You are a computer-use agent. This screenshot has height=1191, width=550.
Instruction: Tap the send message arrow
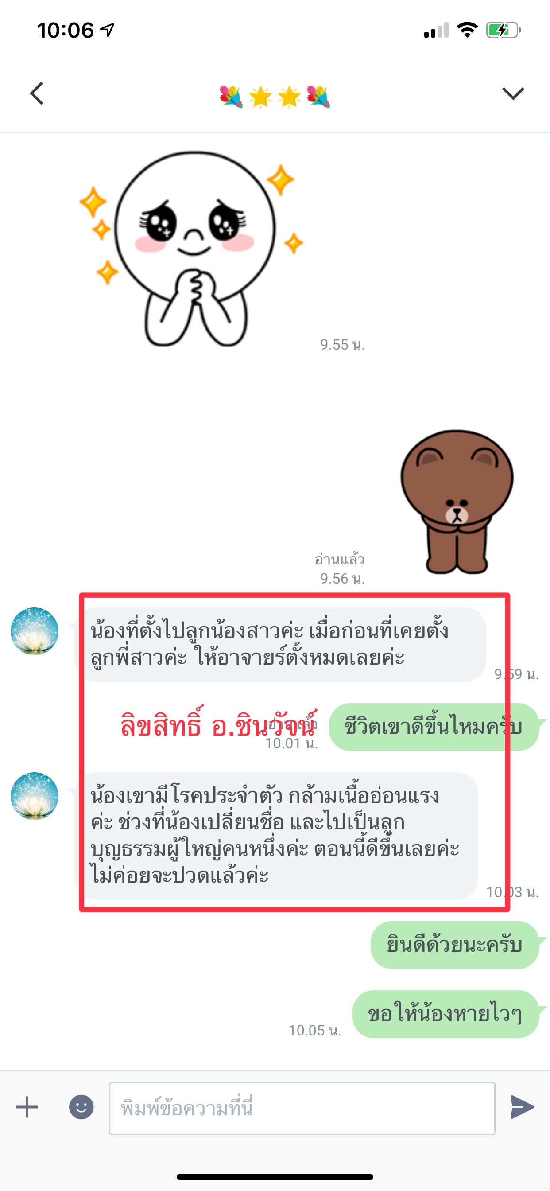[x=522, y=1107]
